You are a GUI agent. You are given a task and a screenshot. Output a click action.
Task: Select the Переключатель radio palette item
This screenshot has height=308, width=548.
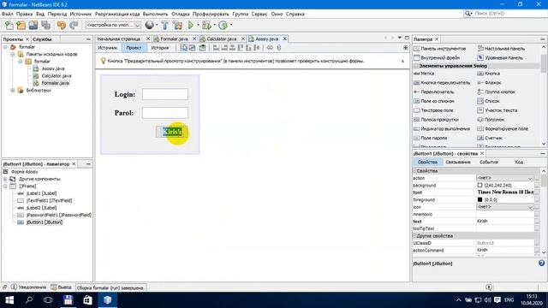434,92
